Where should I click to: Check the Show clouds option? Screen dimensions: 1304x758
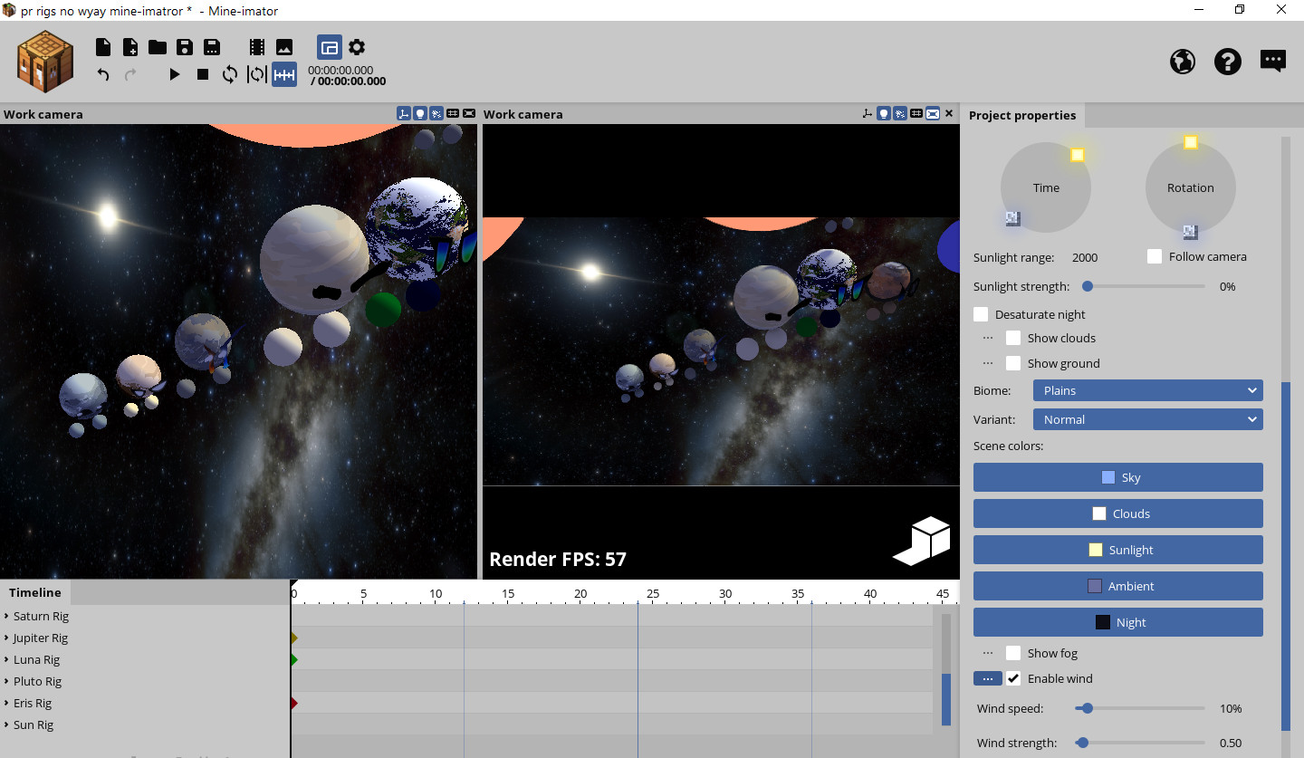click(1012, 338)
